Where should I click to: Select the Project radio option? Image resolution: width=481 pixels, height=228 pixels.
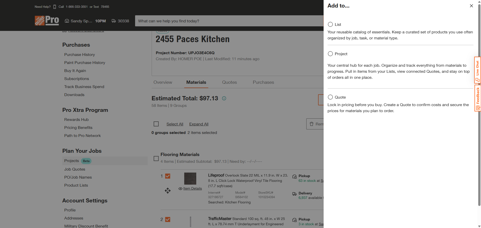click(330, 54)
